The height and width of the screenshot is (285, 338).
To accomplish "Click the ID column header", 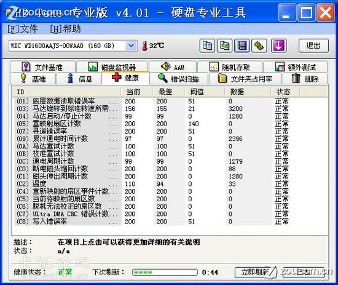I will (x=67, y=92).
